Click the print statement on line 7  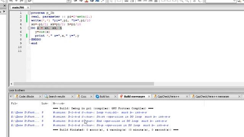click(57, 36)
